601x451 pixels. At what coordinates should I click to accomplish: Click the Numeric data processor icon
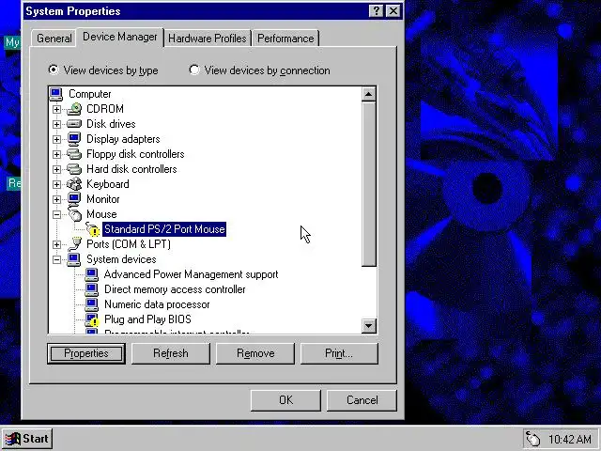[x=92, y=304]
